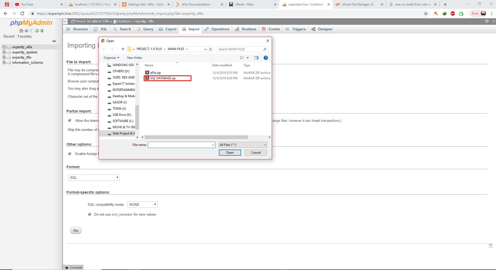Switch to the SQL tab
Screen dimensions: 496x270
pyautogui.click(x=100, y=29)
